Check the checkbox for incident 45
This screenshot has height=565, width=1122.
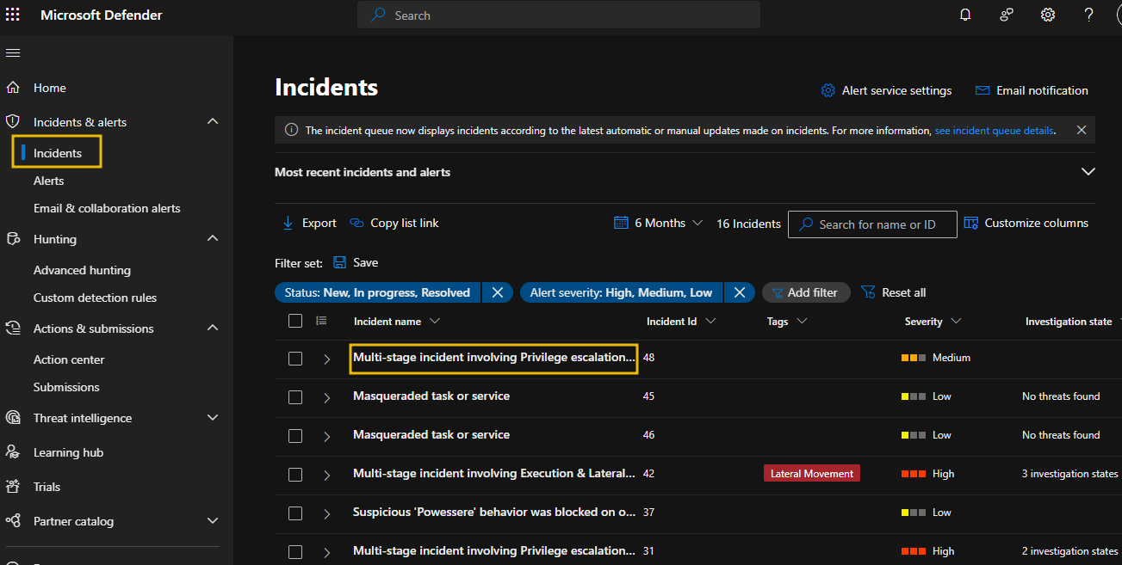click(x=295, y=396)
